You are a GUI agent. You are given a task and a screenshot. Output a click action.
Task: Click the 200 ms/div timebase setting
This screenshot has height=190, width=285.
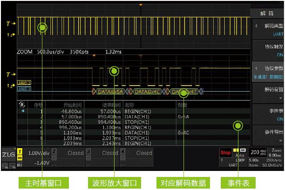[x=258, y=152]
